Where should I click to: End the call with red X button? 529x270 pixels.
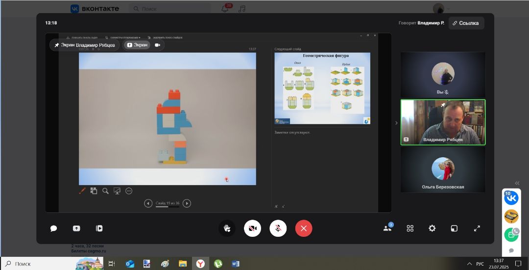pyautogui.click(x=304, y=228)
